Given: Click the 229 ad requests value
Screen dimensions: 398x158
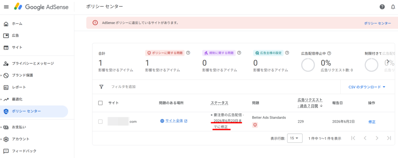Looking at the screenshot, I should pos(300,122).
